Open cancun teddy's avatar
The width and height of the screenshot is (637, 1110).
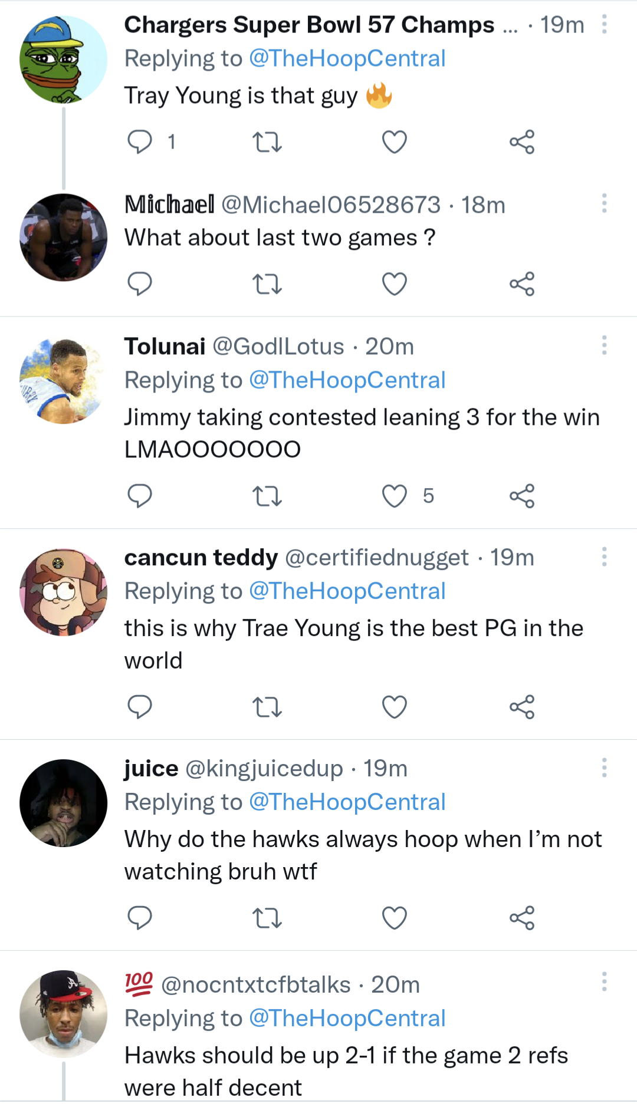[64, 592]
